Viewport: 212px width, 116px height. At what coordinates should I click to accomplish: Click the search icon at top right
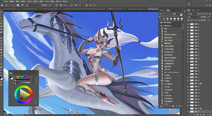tap(207, 5)
